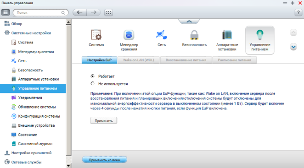Switch to Настройка EuP tab
304x168 pixels.
tap(99, 60)
